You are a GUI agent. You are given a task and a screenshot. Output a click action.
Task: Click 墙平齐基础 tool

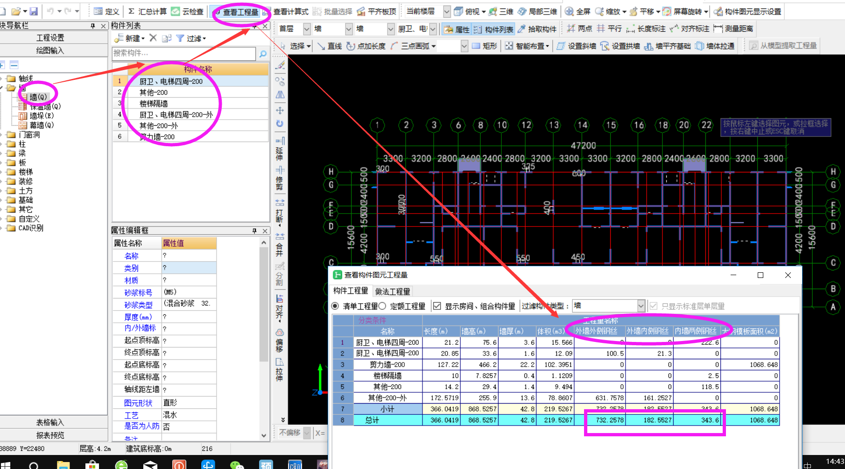(667, 46)
